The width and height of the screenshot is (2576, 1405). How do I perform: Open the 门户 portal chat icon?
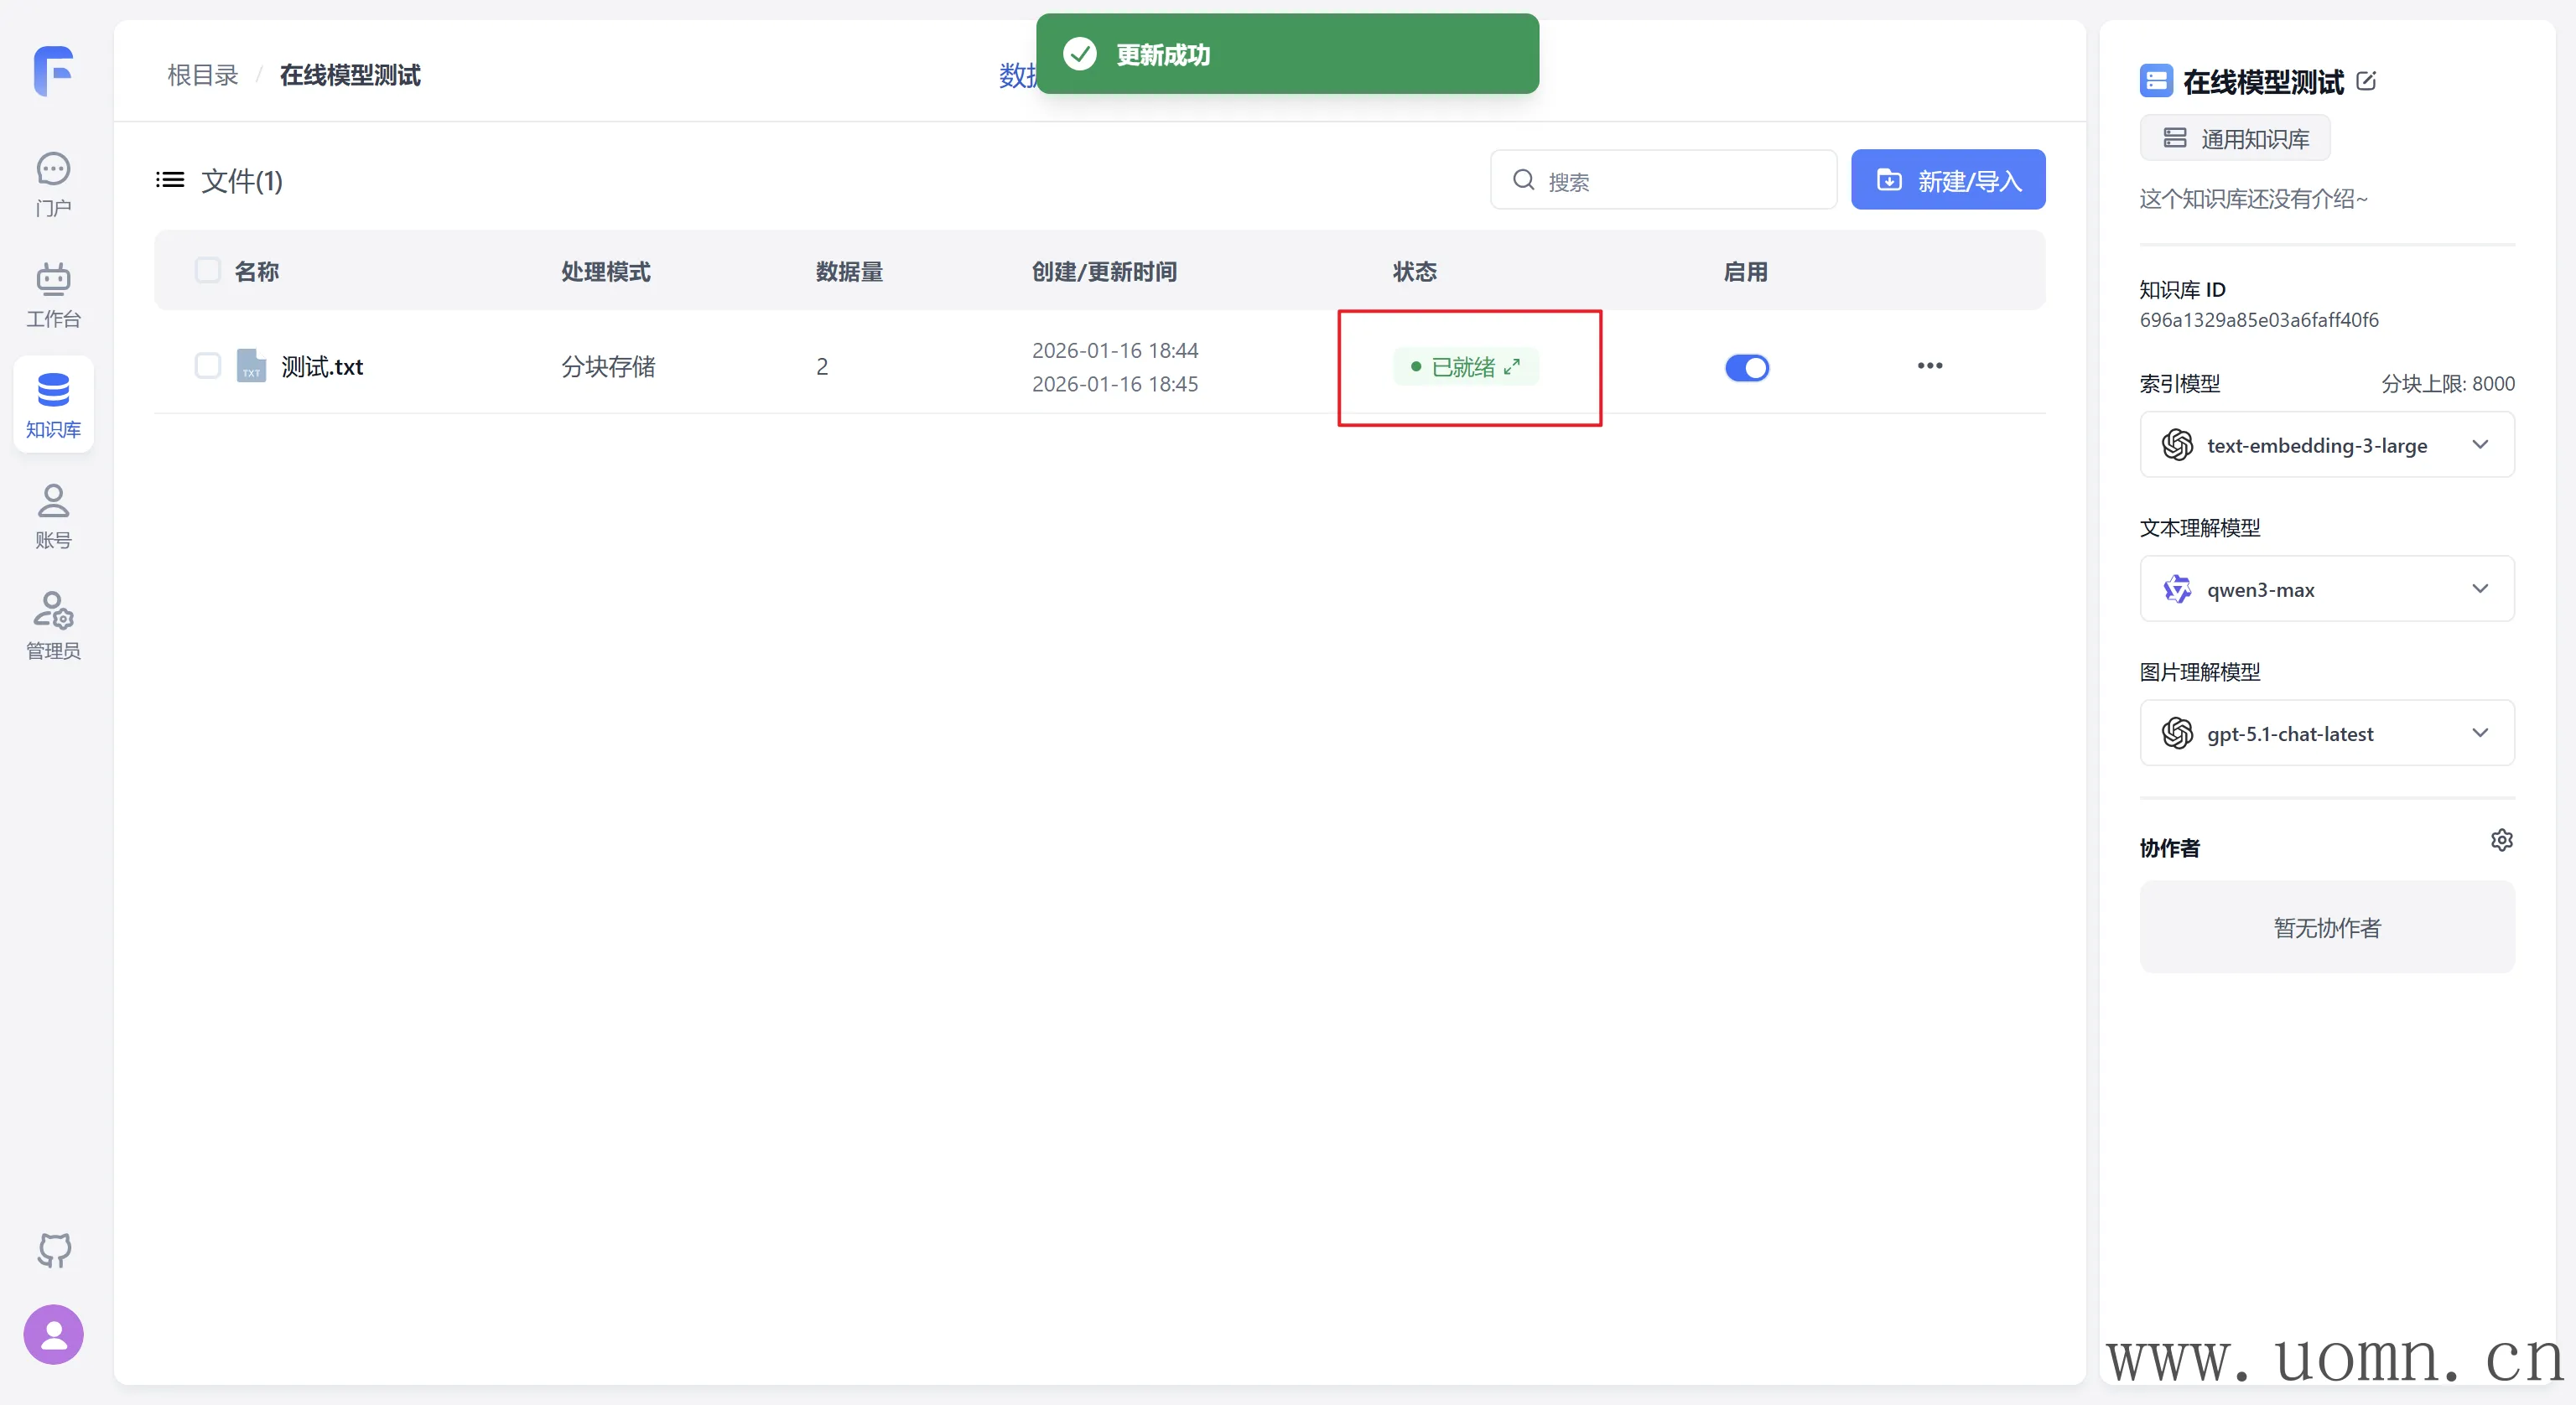[53, 183]
